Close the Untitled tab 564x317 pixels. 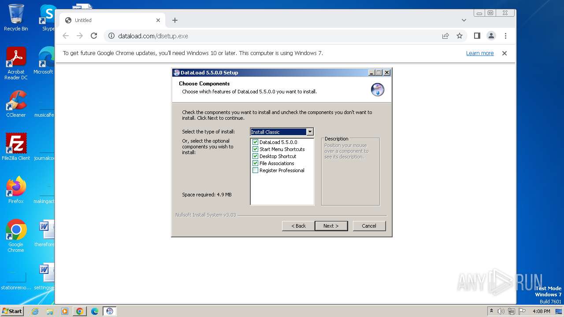(x=158, y=20)
